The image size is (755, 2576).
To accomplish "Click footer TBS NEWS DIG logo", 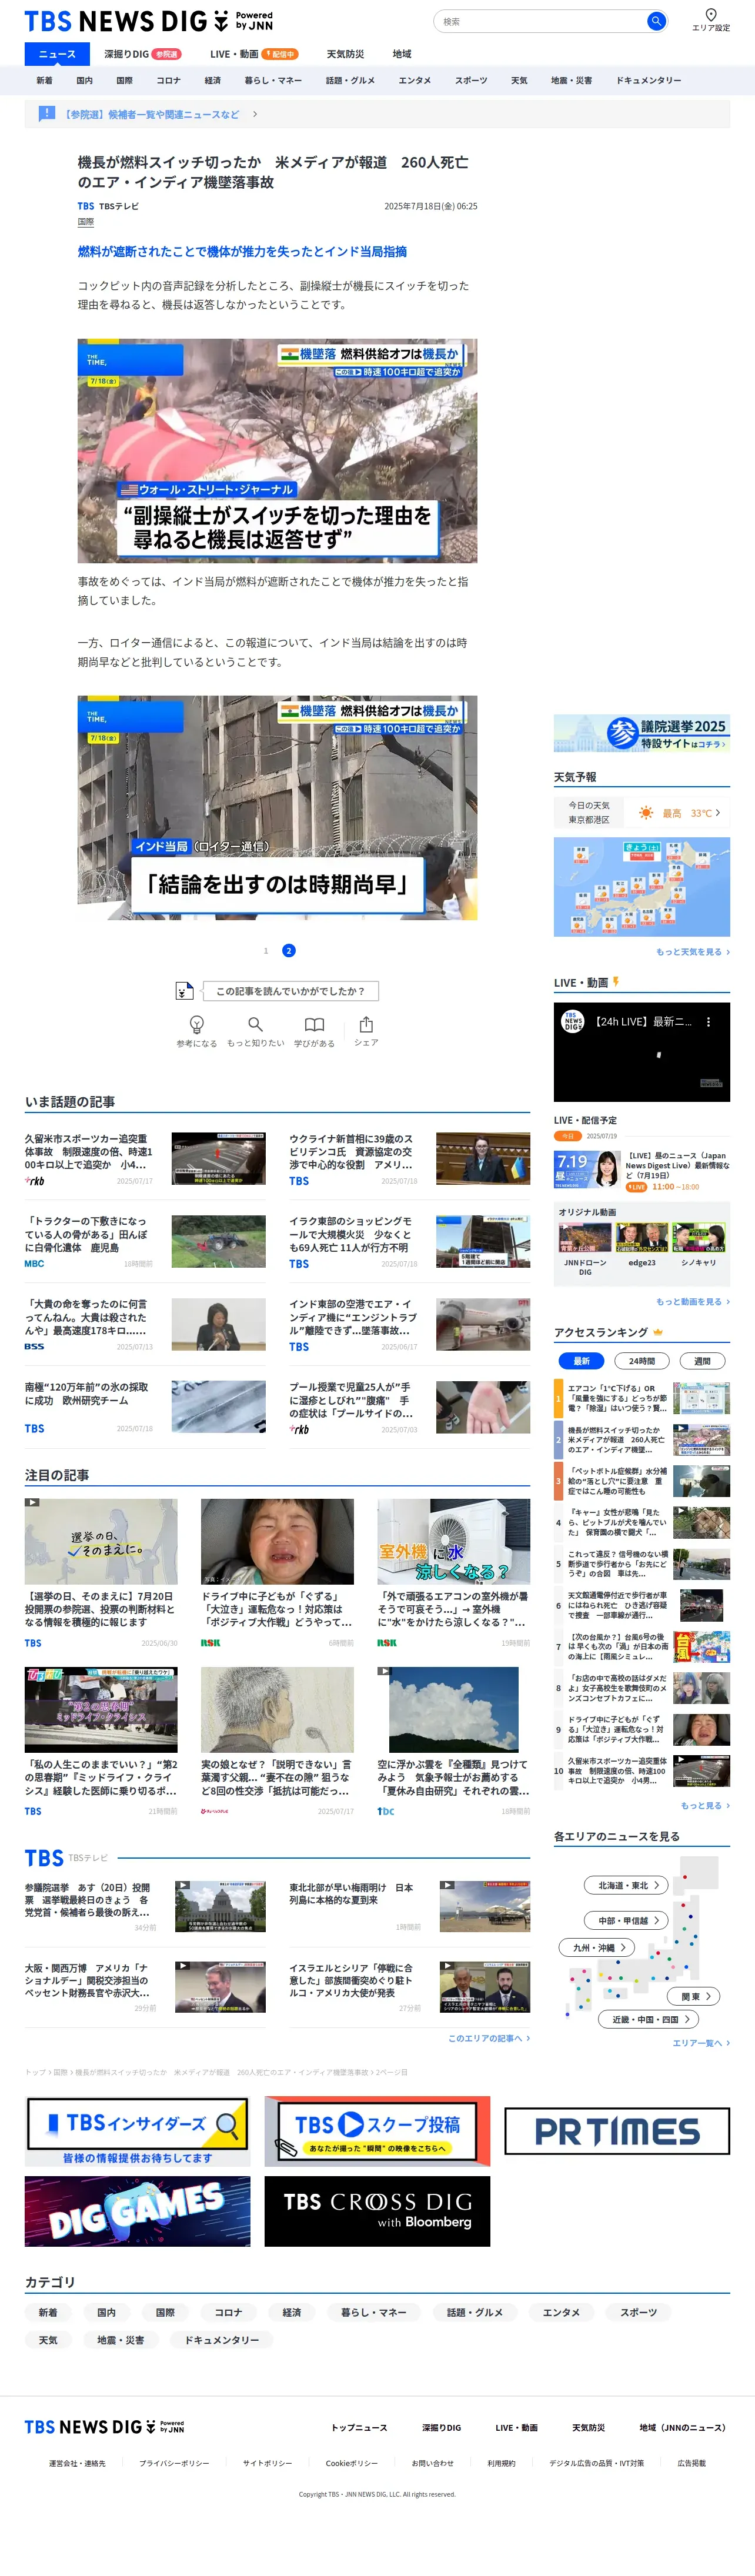I will pyautogui.click(x=104, y=2426).
